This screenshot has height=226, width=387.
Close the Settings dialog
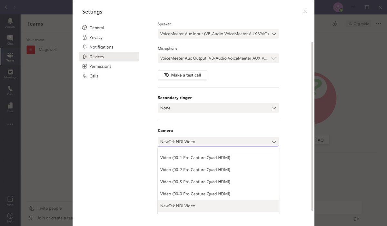coord(305,12)
